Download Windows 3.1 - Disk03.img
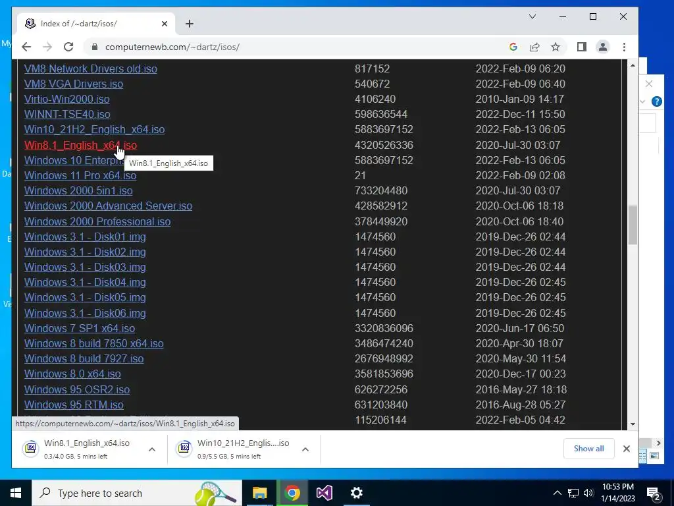 click(x=85, y=267)
